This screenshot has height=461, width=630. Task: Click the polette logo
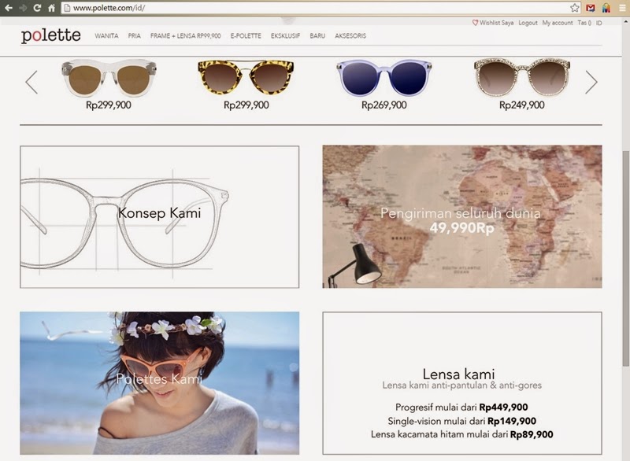[x=51, y=35]
